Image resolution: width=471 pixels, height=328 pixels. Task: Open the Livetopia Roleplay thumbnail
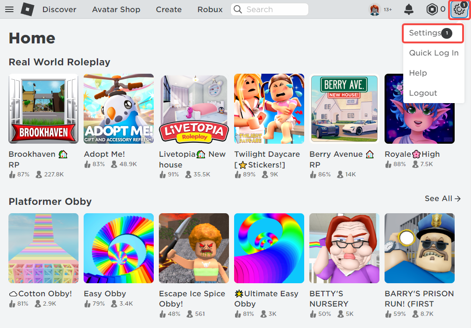[194, 109]
